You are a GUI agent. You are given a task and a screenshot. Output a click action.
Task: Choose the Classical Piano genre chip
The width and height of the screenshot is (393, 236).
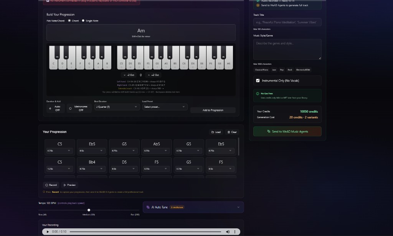click(261, 70)
